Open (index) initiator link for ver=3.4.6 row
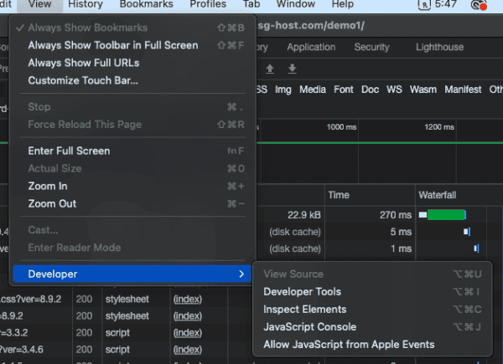The image size is (503, 364). [188, 350]
